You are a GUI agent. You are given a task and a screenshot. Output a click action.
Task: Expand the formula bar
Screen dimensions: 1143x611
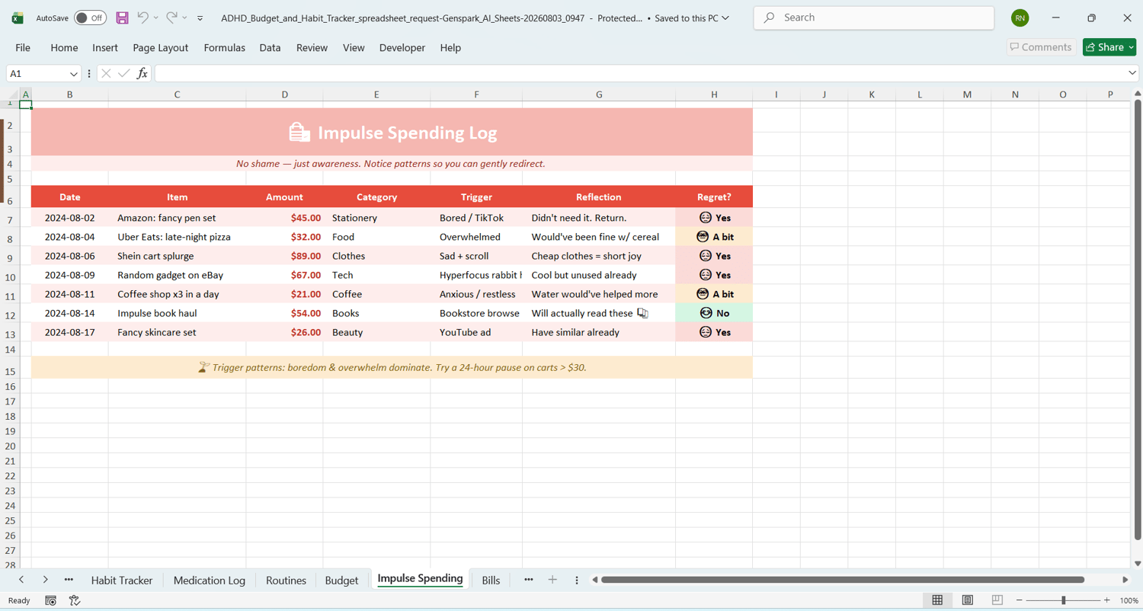(x=1132, y=73)
